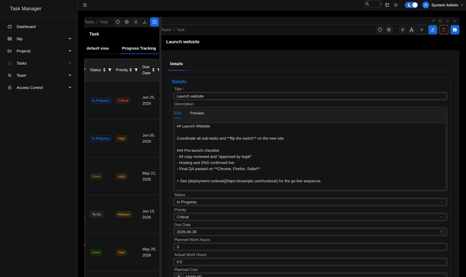
Task: Click the blue edit pencil icon
Action: click(433, 30)
